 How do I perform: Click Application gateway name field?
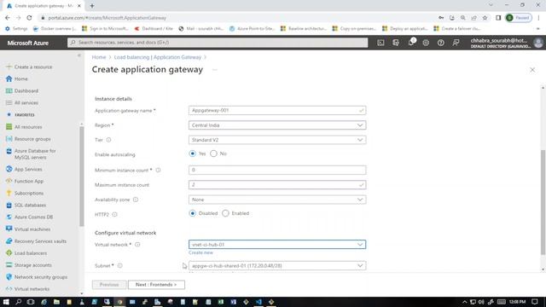click(277, 110)
